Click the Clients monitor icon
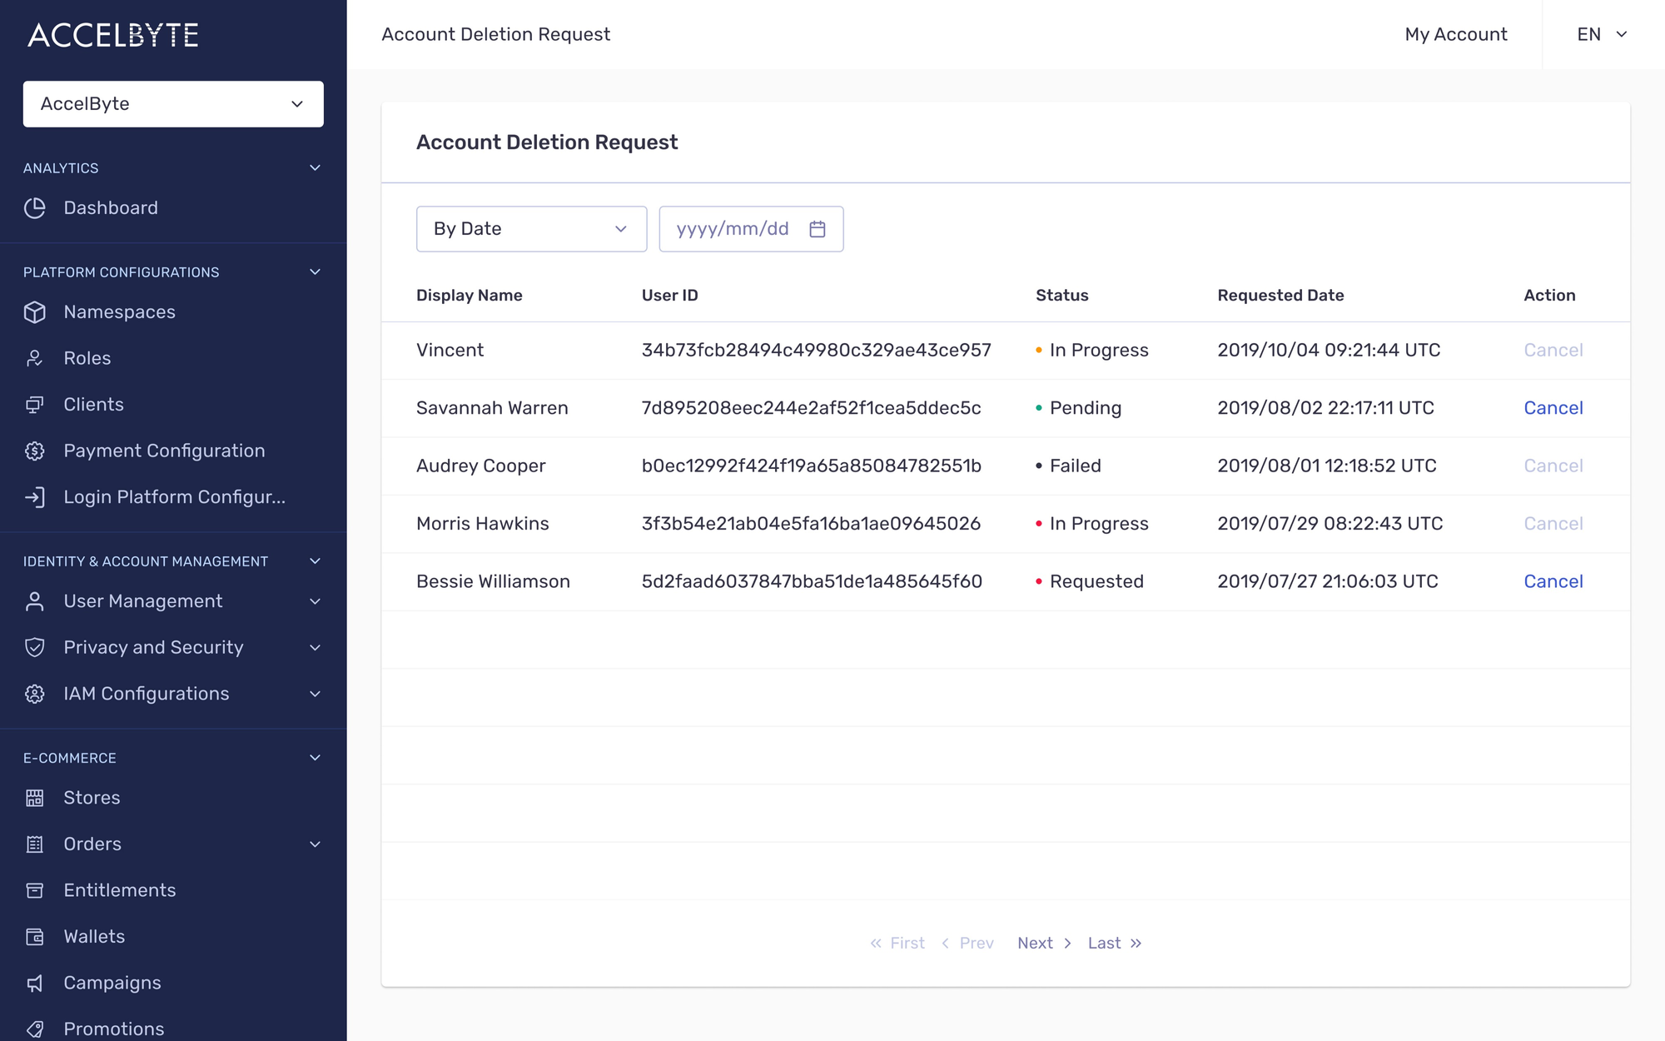The height and width of the screenshot is (1041, 1665). [x=35, y=405]
